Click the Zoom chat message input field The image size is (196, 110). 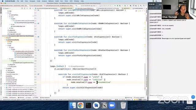click(x=169, y=95)
